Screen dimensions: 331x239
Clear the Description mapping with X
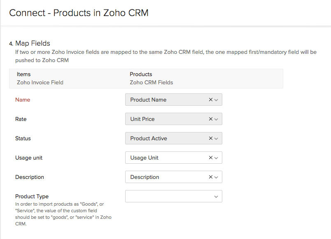[211, 177]
